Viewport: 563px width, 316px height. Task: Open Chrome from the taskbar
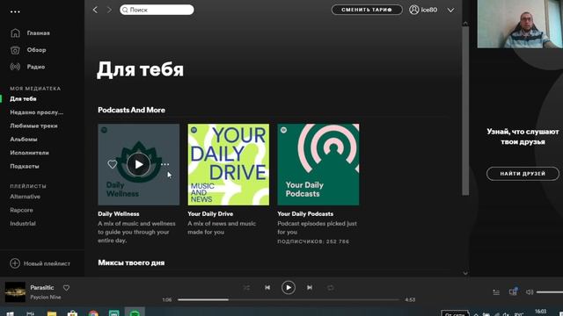[x=93, y=313]
